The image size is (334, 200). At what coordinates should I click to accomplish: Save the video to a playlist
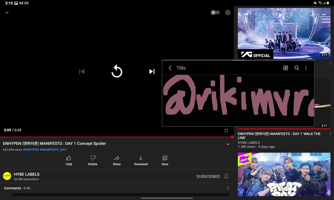click(x=165, y=161)
